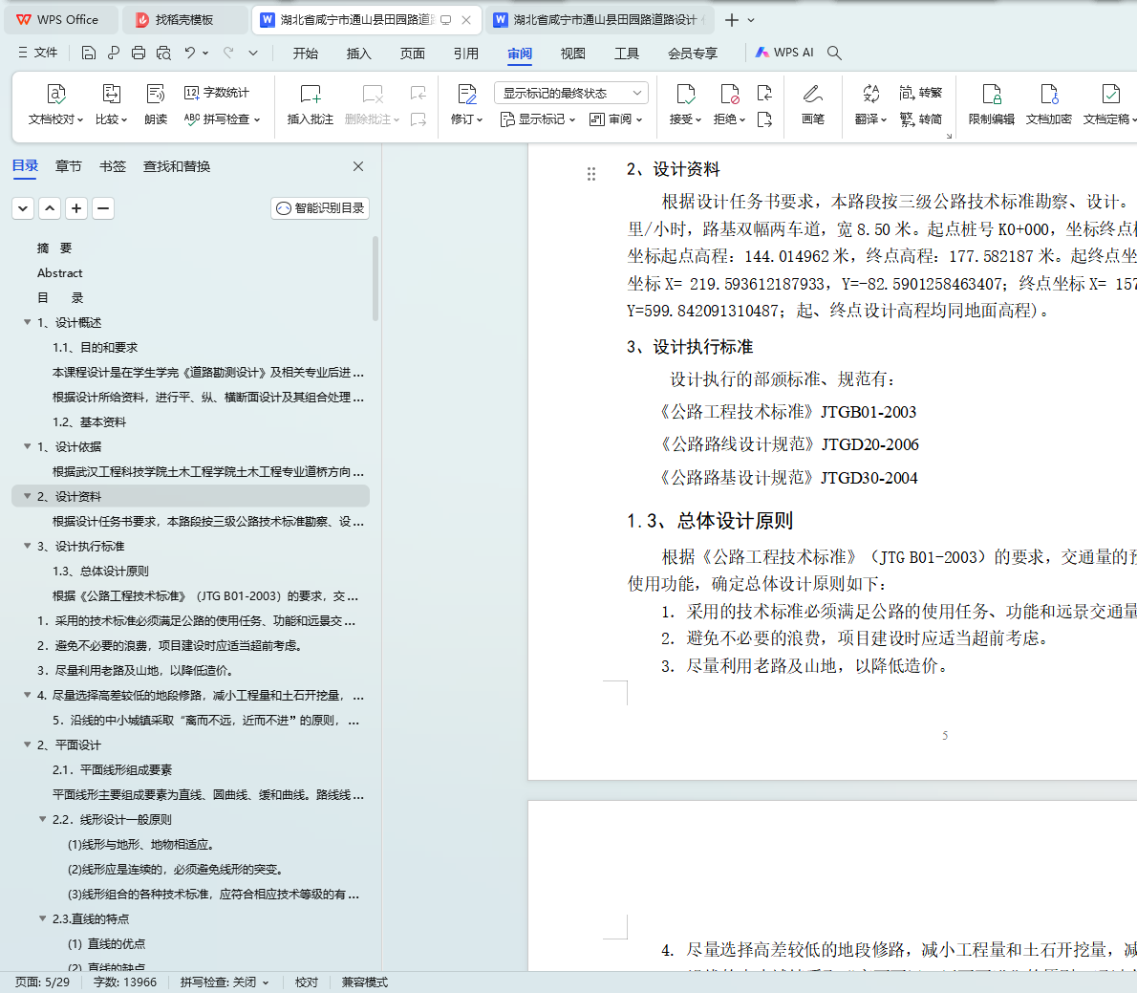Open markup display state dropdown 显示标记的最终状态
The height and width of the screenshot is (993, 1137).
[571, 93]
